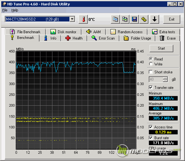Increase short stroke size with up arrow

coord(165,78)
